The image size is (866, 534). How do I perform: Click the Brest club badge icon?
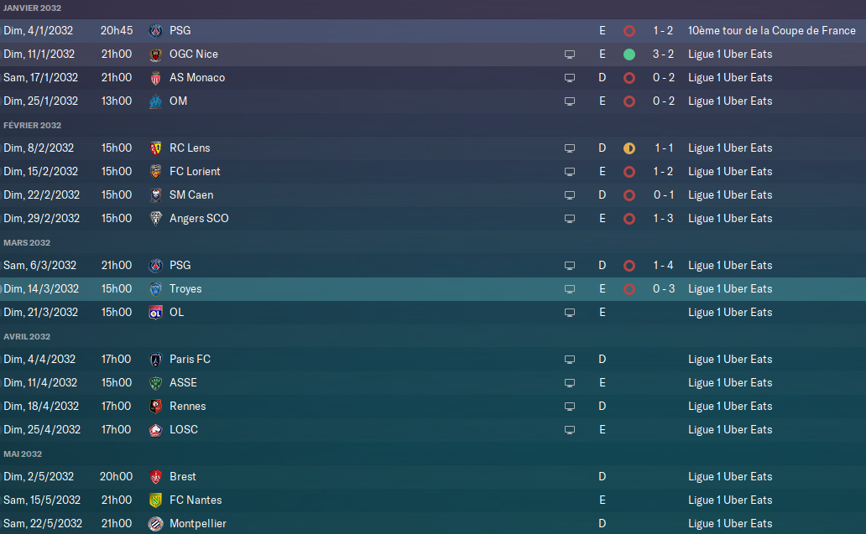pyautogui.click(x=154, y=477)
